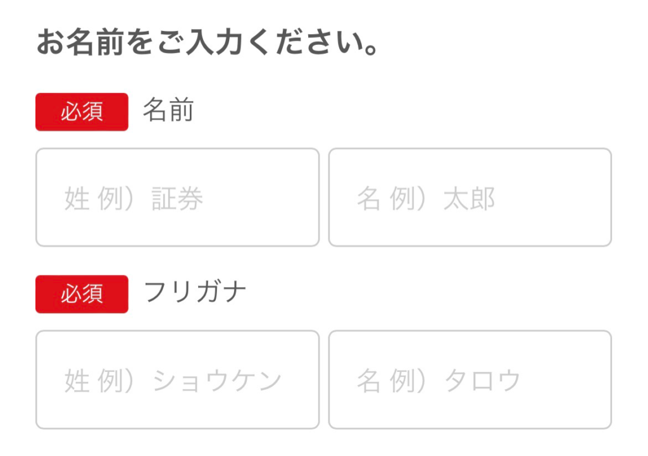Viewport: 648px width, 456px height.
Task: Click the 必須 badge beside 名前
Action: coord(82,112)
